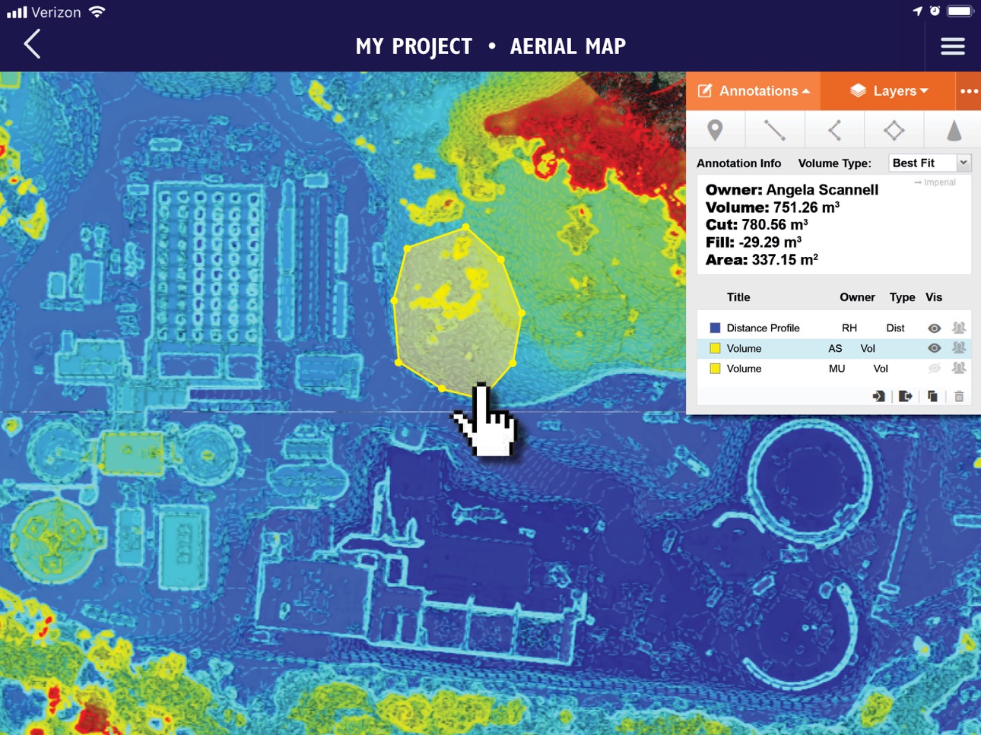Select the diamond polygon area tool
Screen dimensions: 981x735
click(894, 130)
